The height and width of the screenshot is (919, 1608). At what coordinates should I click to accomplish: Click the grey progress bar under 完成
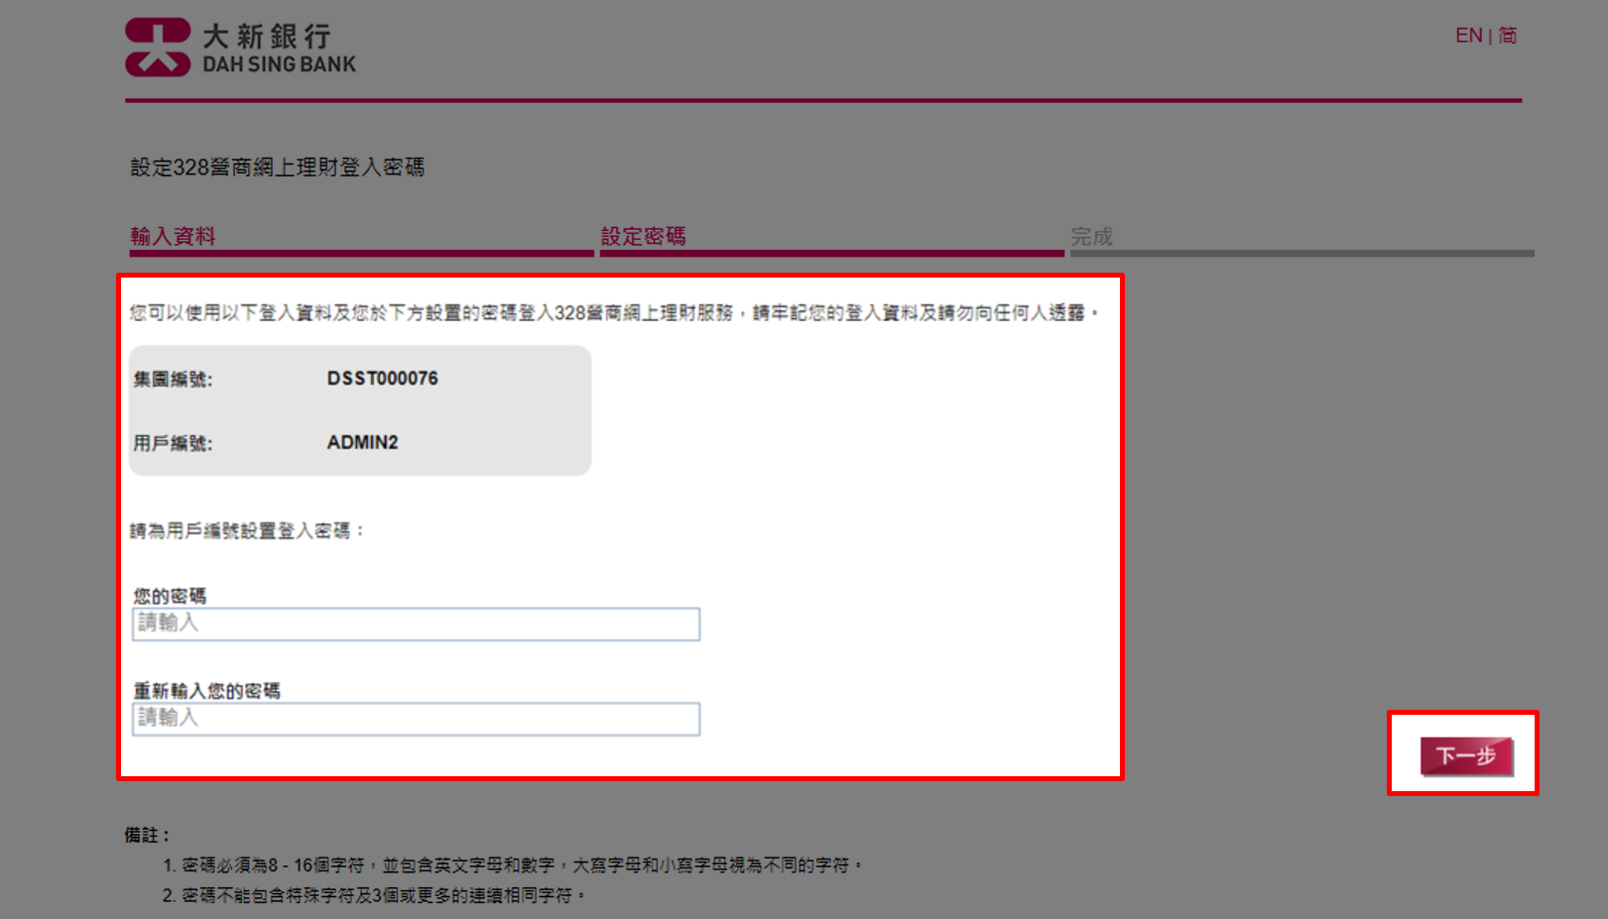[1301, 254]
